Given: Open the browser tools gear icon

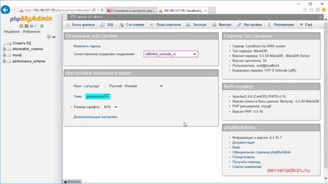Looking at the screenshot, I should (x=318, y=10).
